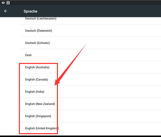Select Deutsch (Österreich) language

point(91,31)
